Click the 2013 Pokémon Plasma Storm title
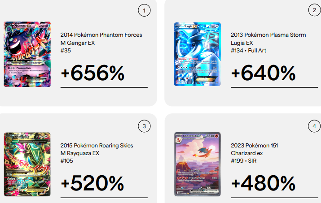This screenshot has width=321, height=203. point(268,35)
